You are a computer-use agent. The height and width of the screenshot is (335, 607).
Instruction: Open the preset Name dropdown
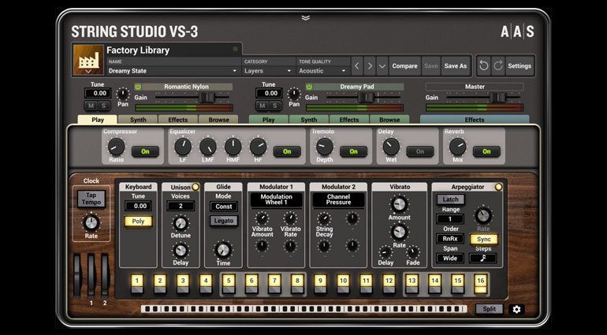pos(172,71)
